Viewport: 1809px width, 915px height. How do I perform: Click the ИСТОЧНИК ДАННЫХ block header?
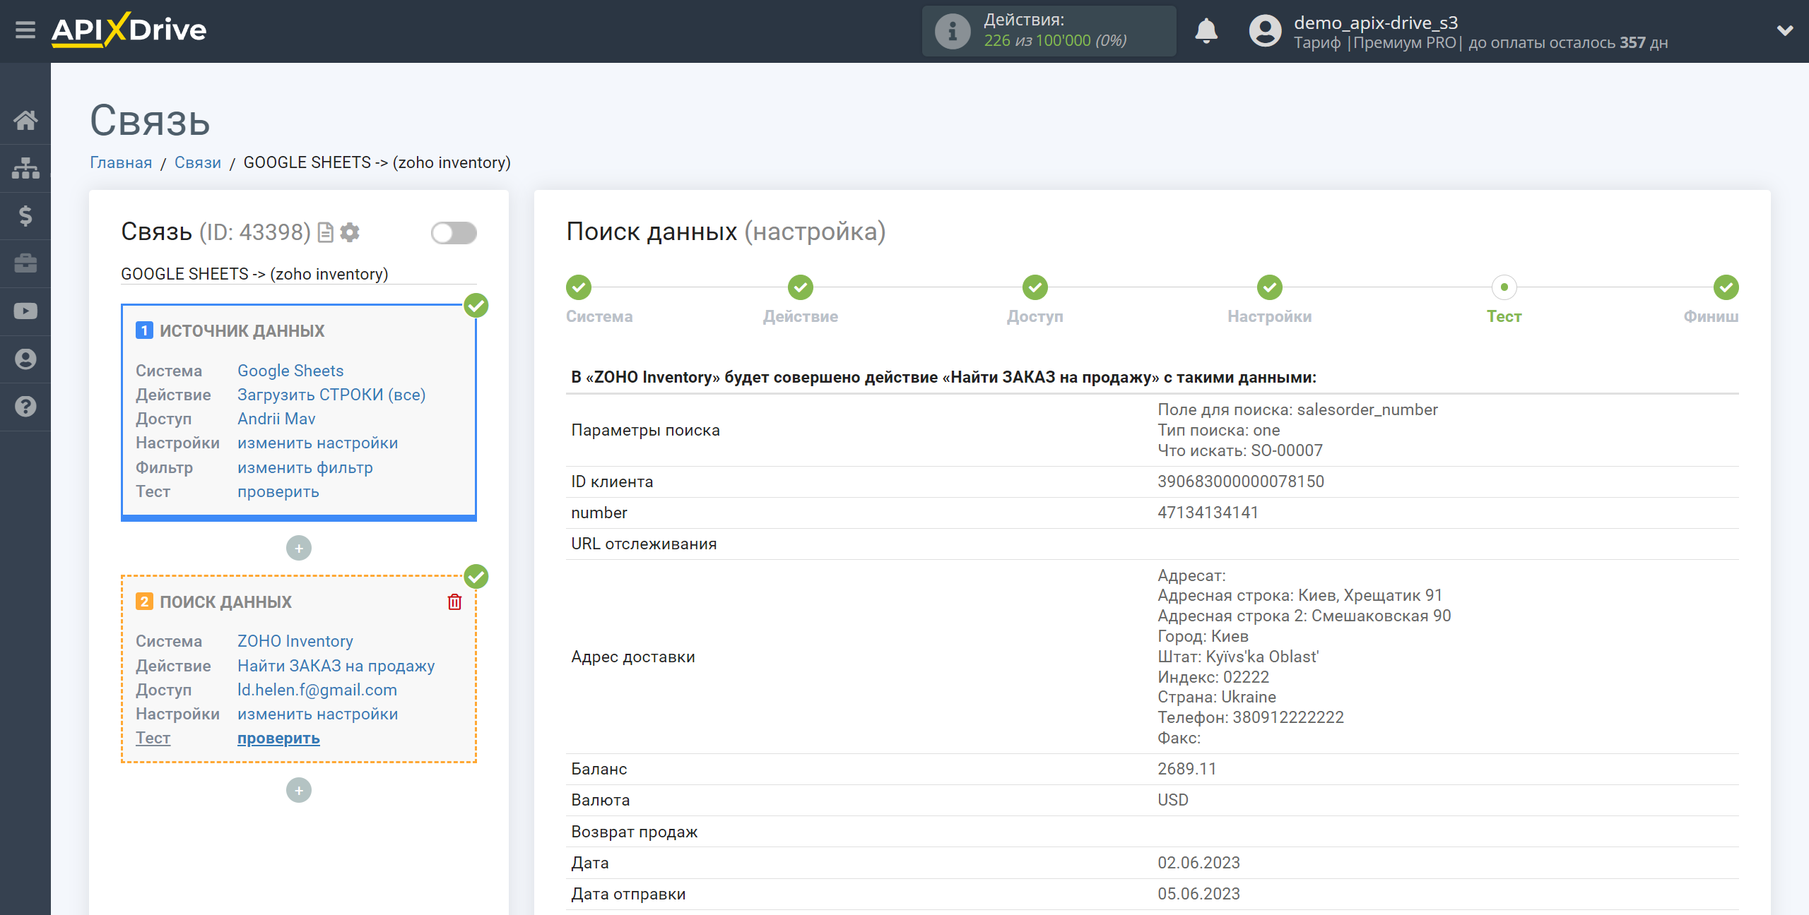click(242, 330)
